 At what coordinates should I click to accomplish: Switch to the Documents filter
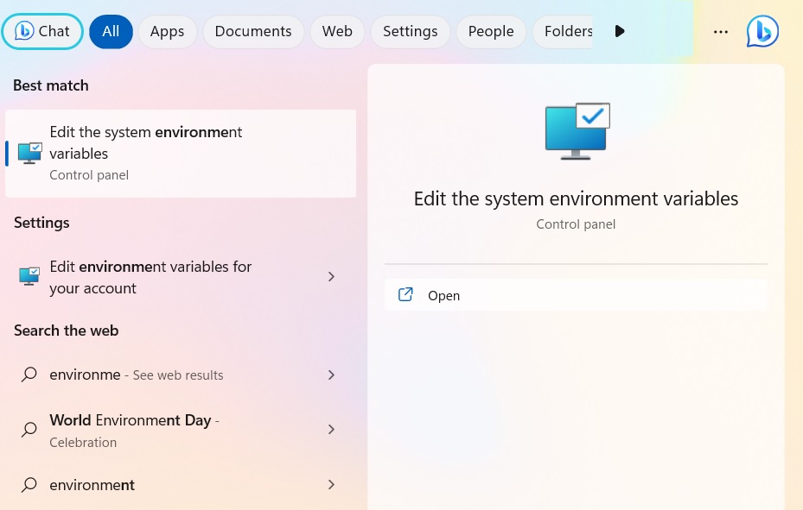pos(252,31)
